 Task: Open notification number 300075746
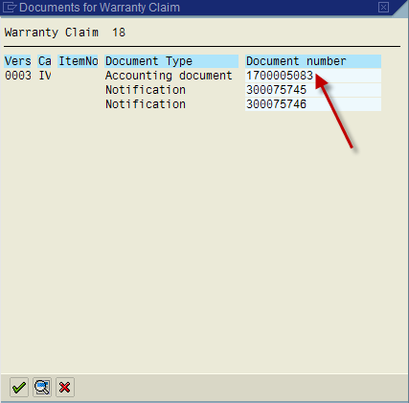(276, 104)
